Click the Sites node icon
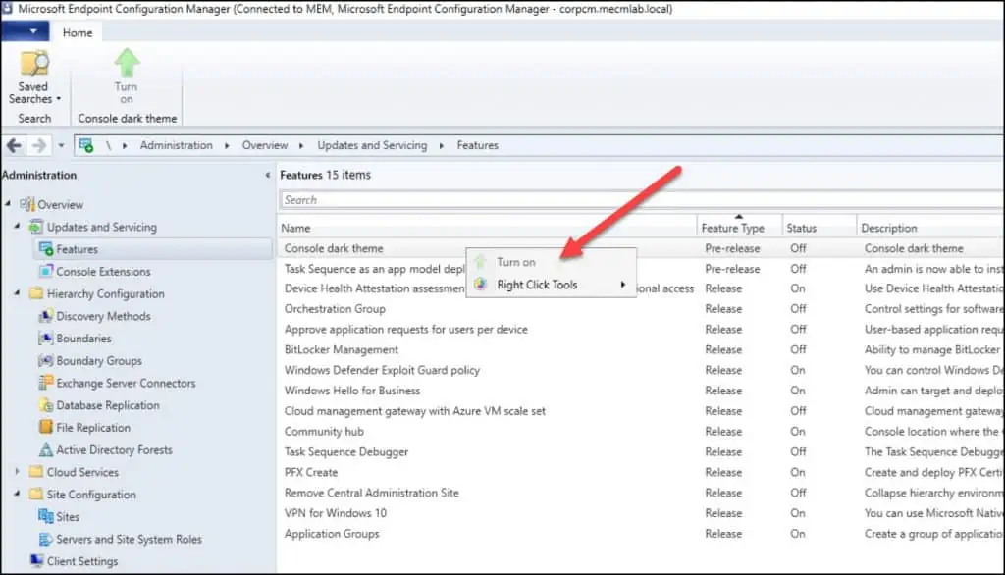 pyautogui.click(x=46, y=516)
